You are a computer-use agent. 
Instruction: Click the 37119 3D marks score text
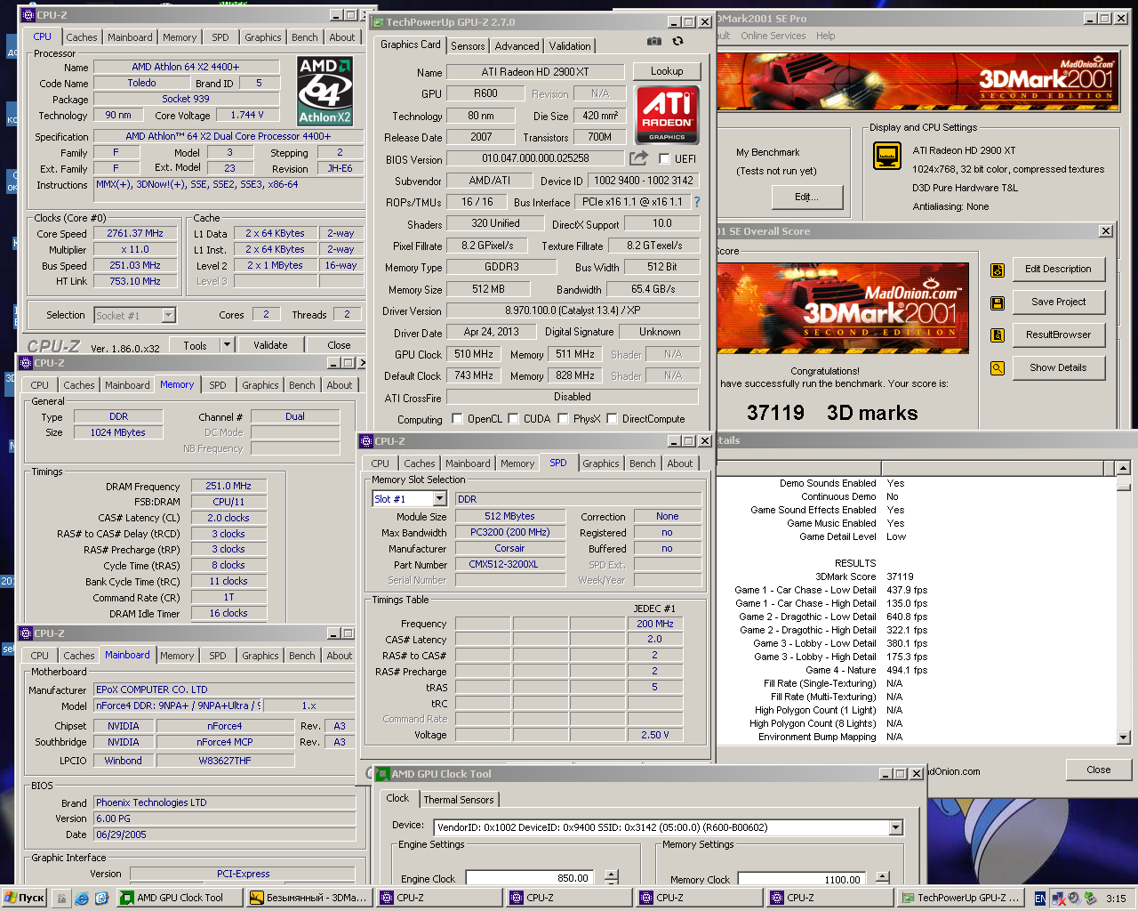[x=831, y=413]
